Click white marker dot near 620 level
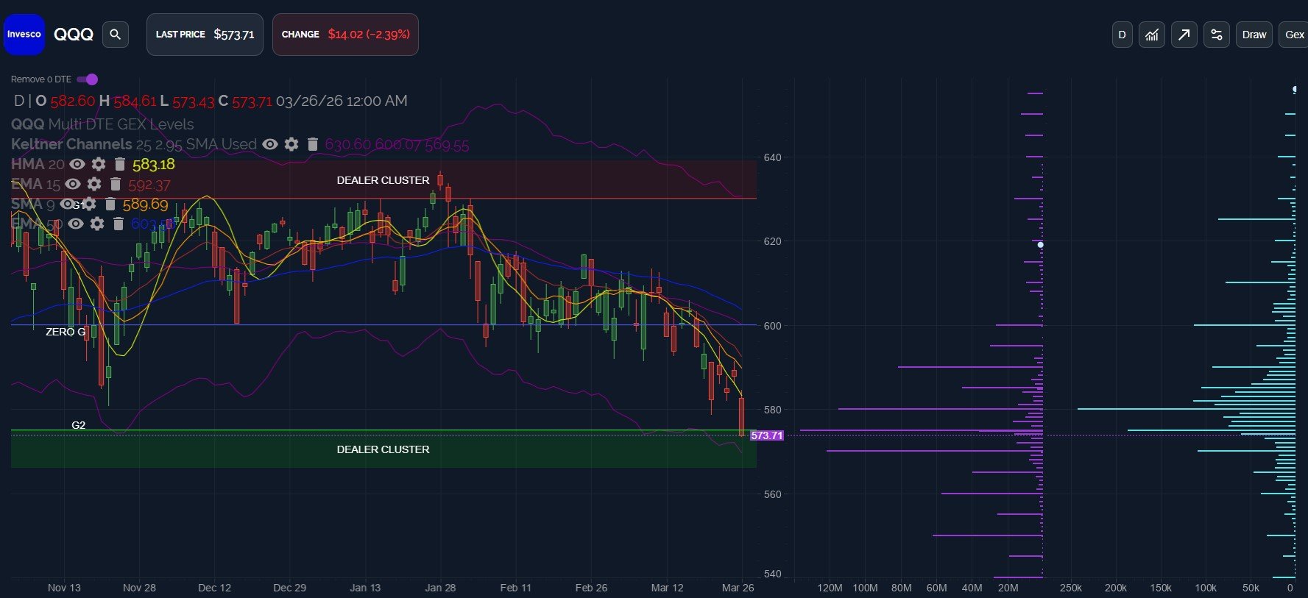Screen dimensions: 1308x598 [x=1040, y=244]
